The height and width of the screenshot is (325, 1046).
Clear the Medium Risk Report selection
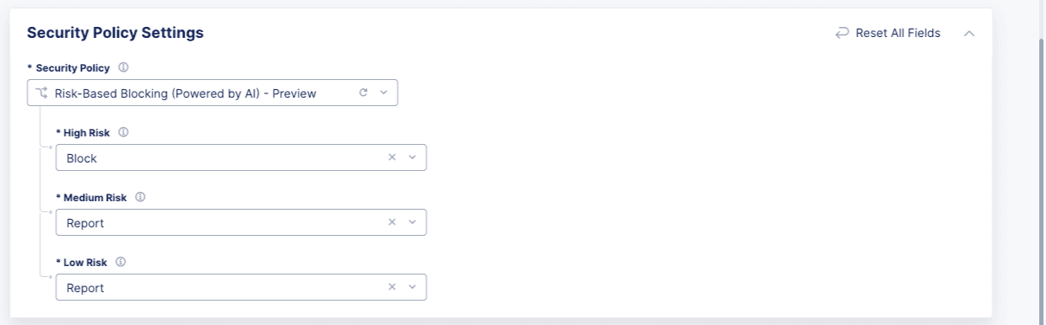click(x=391, y=222)
